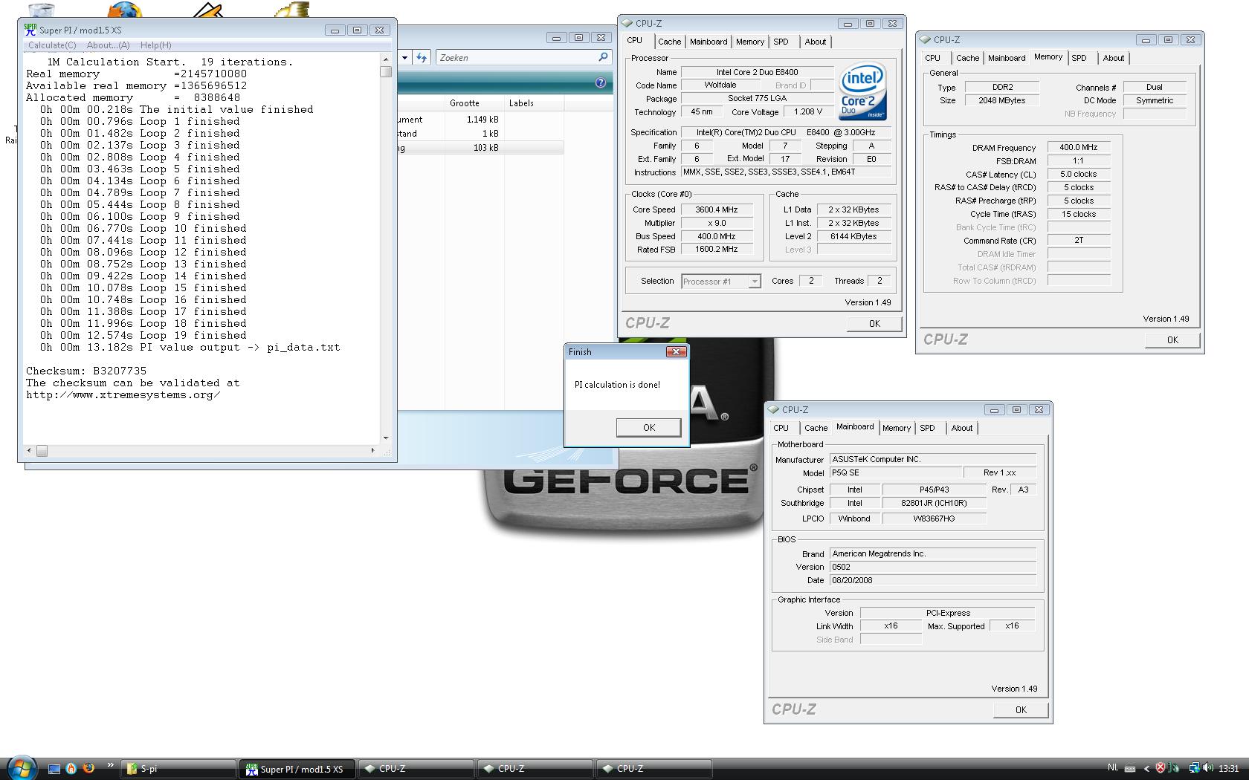Image resolution: width=1249 pixels, height=780 pixels.
Task: Switch to Cache tab in CPU tab CPU-Z window
Action: 669,42
